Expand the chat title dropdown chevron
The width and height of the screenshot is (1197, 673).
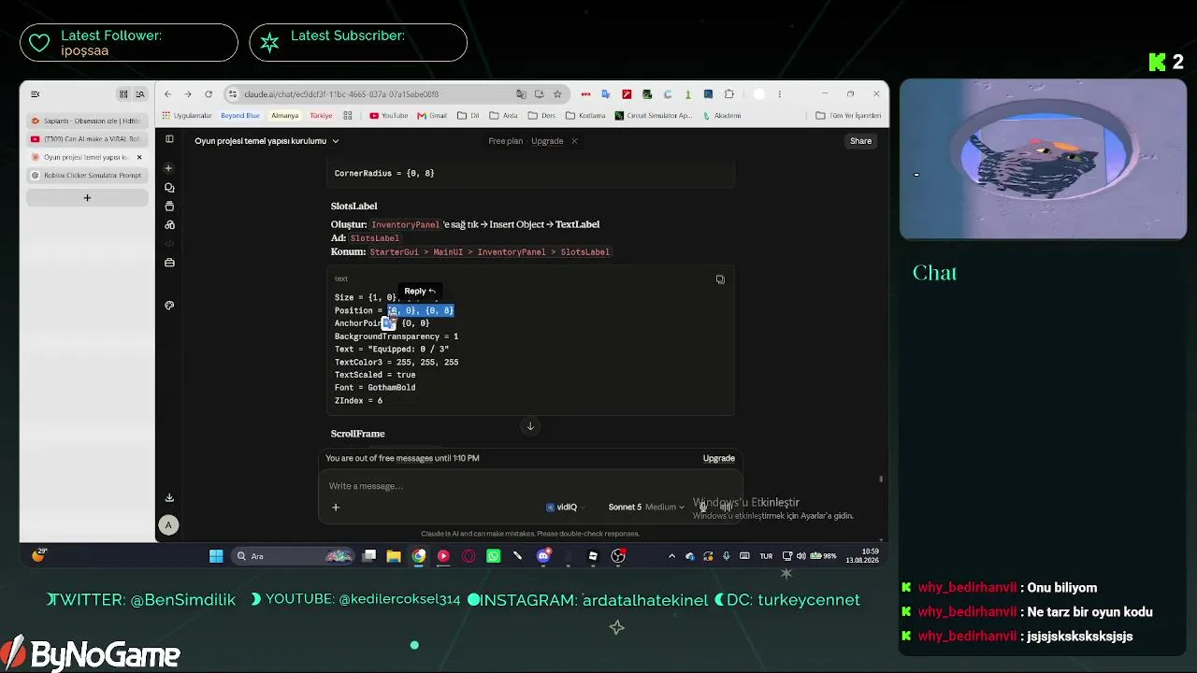[336, 141]
